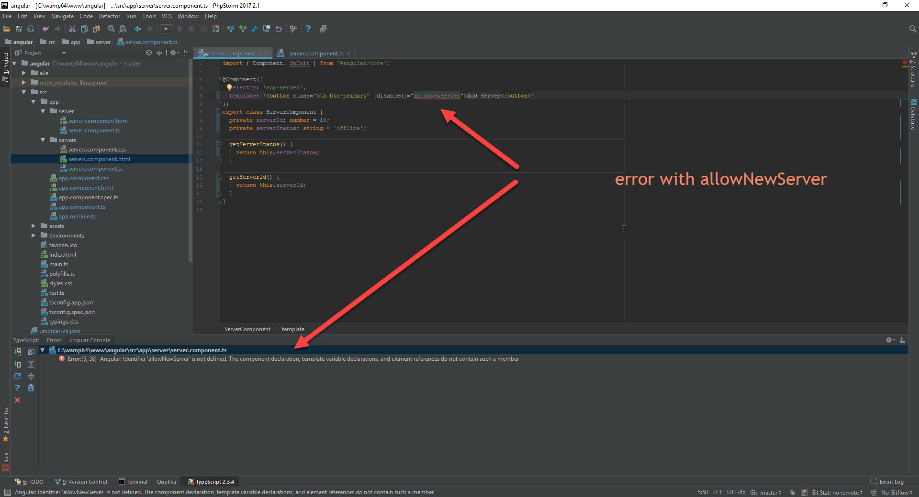The image size is (919, 497).
Task: Click the Save All icon
Action: 19,29
